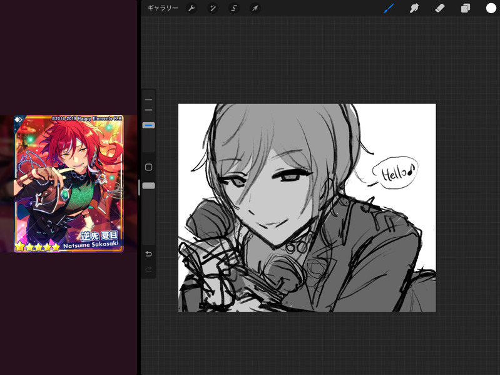This screenshot has height=375, width=500.
Task: Select the Brush paint tool
Action: click(389, 8)
